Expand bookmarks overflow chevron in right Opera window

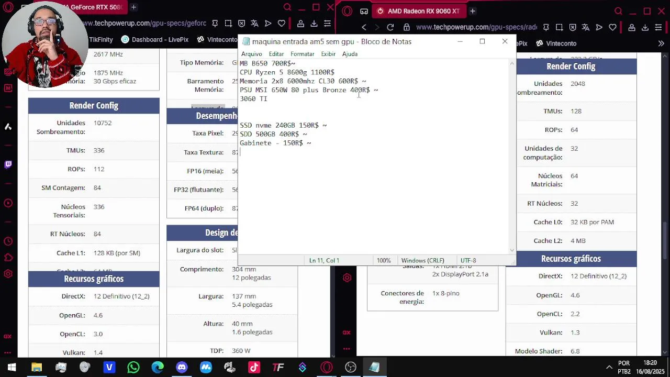661,43
